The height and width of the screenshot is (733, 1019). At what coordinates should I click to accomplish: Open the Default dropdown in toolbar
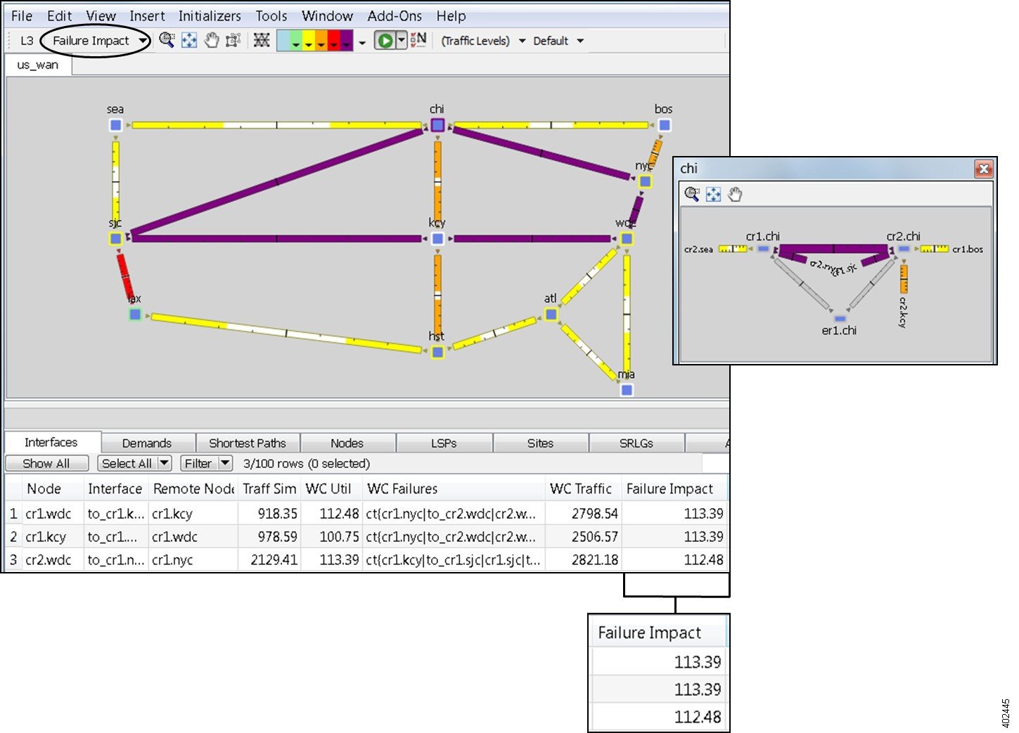coord(580,41)
